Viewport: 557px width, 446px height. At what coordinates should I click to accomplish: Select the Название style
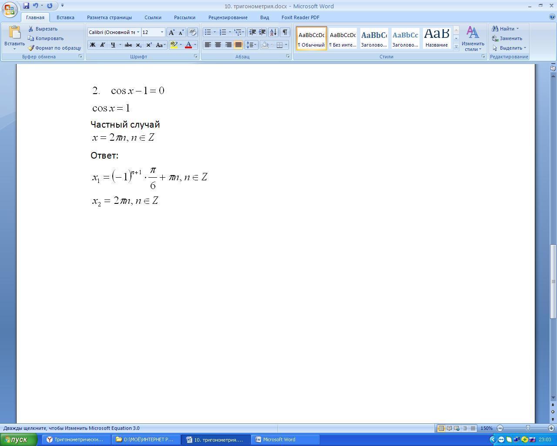click(x=436, y=38)
